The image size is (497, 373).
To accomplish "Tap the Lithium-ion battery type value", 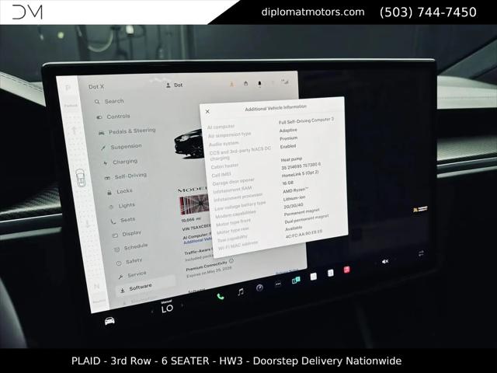I will coord(294,198).
